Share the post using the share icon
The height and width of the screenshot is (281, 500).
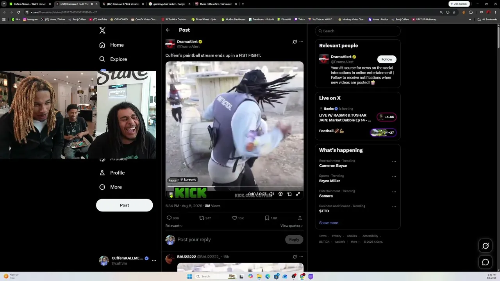click(300, 218)
